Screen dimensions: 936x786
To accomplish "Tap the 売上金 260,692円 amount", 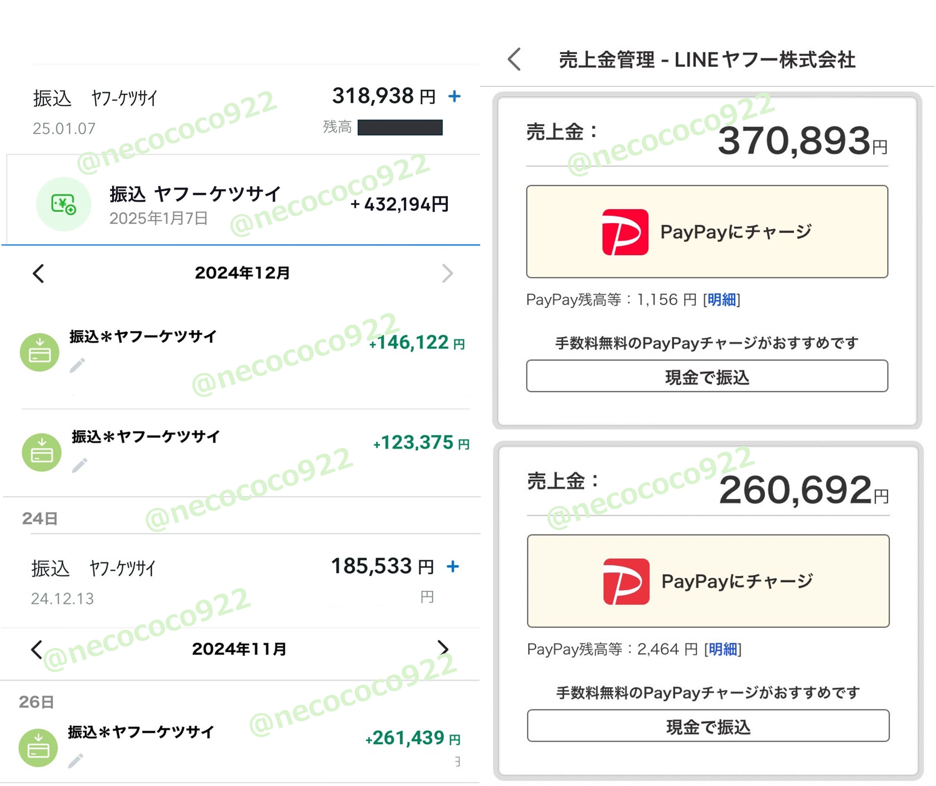I will tap(804, 491).
